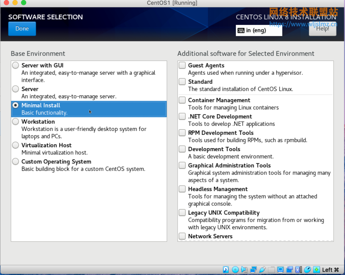Click the optical drive icon in status bar
The height and width of the screenshot is (275, 345).
235,270
